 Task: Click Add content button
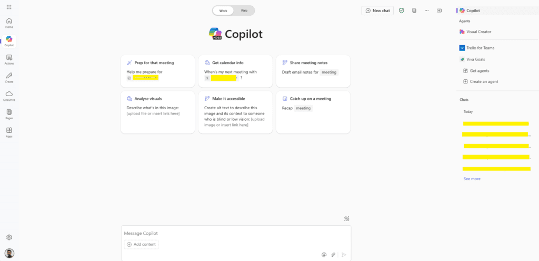141,245
